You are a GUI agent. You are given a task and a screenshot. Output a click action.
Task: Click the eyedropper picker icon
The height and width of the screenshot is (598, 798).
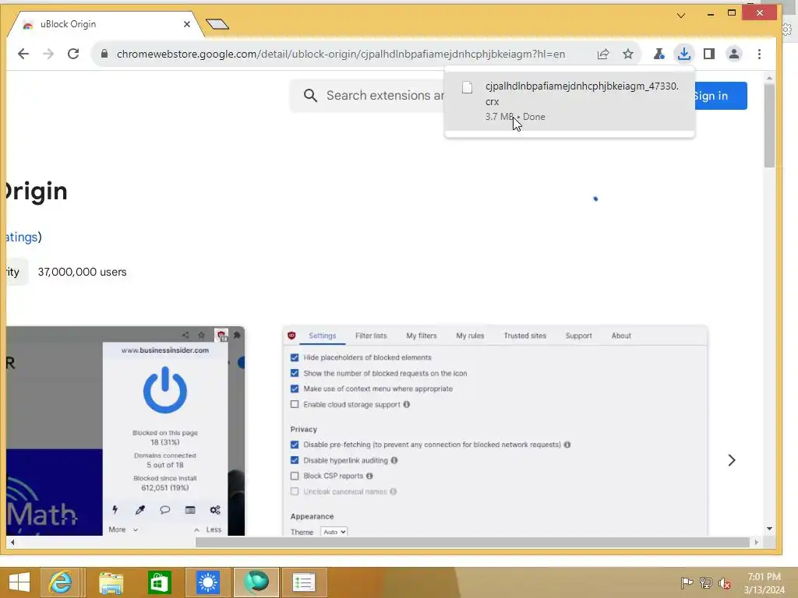point(140,509)
